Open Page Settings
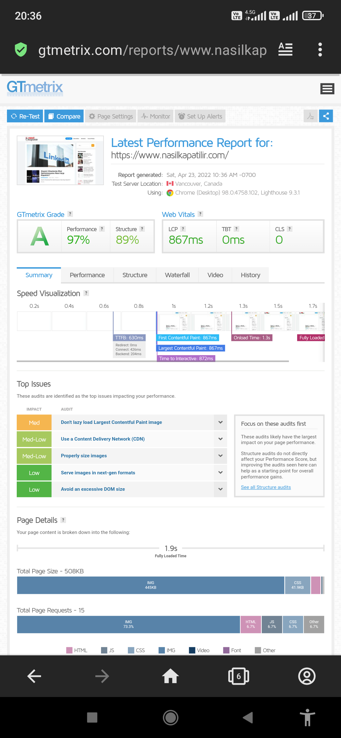This screenshot has width=341, height=738. pyautogui.click(x=111, y=116)
